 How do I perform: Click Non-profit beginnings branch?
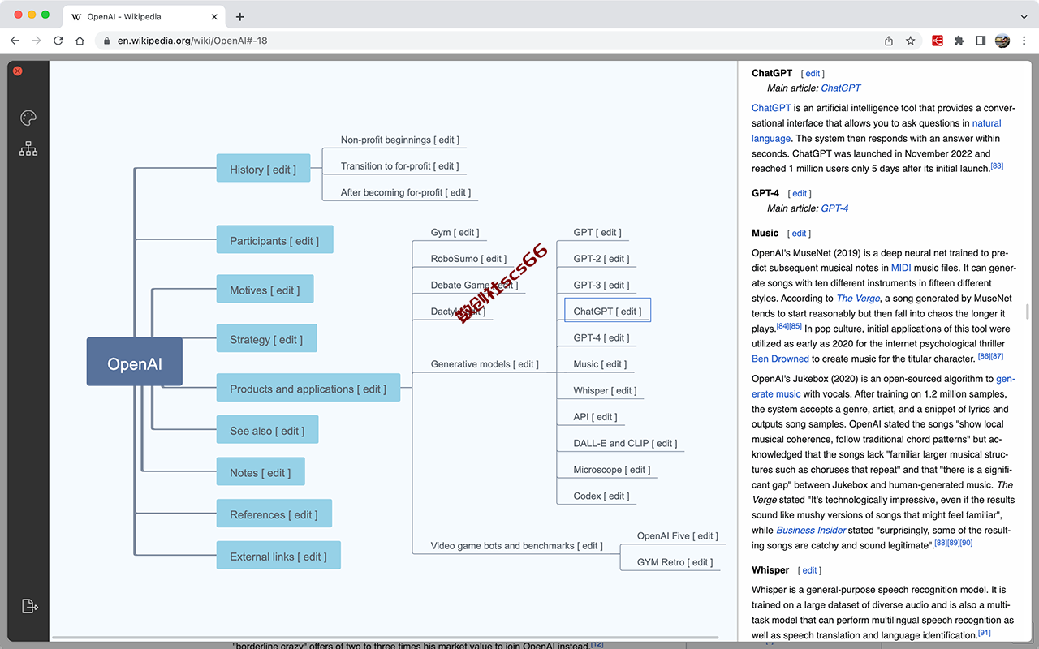point(399,140)
